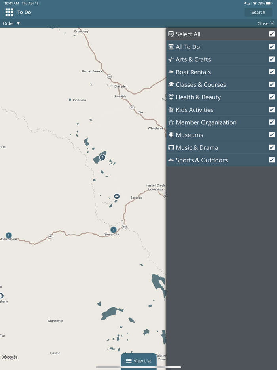Select the Kids Activities category label
Viewport: 277px width, 370px height.
pos(194,110)
